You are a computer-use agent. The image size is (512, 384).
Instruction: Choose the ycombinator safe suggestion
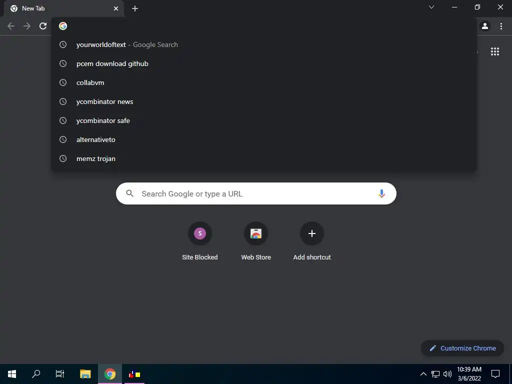[x=264, y=120]
